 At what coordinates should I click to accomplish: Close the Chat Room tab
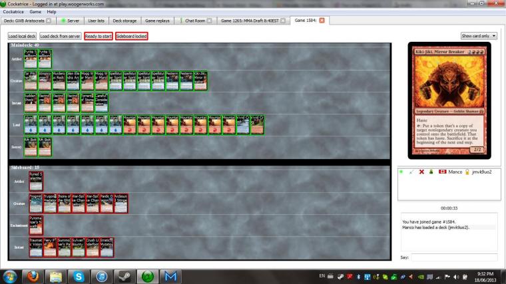[210, 21]
